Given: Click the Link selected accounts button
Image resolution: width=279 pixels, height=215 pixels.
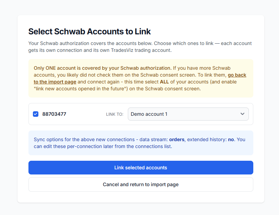Looking at the screenshot, I should click(x=141, y=168).
